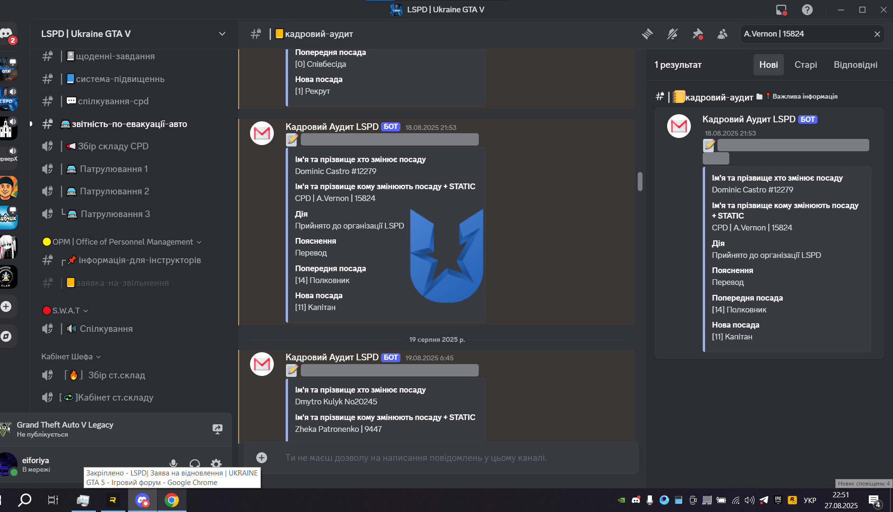Open the заявка-на-звільнення channel
893x512 pixels.
(133, 283)
